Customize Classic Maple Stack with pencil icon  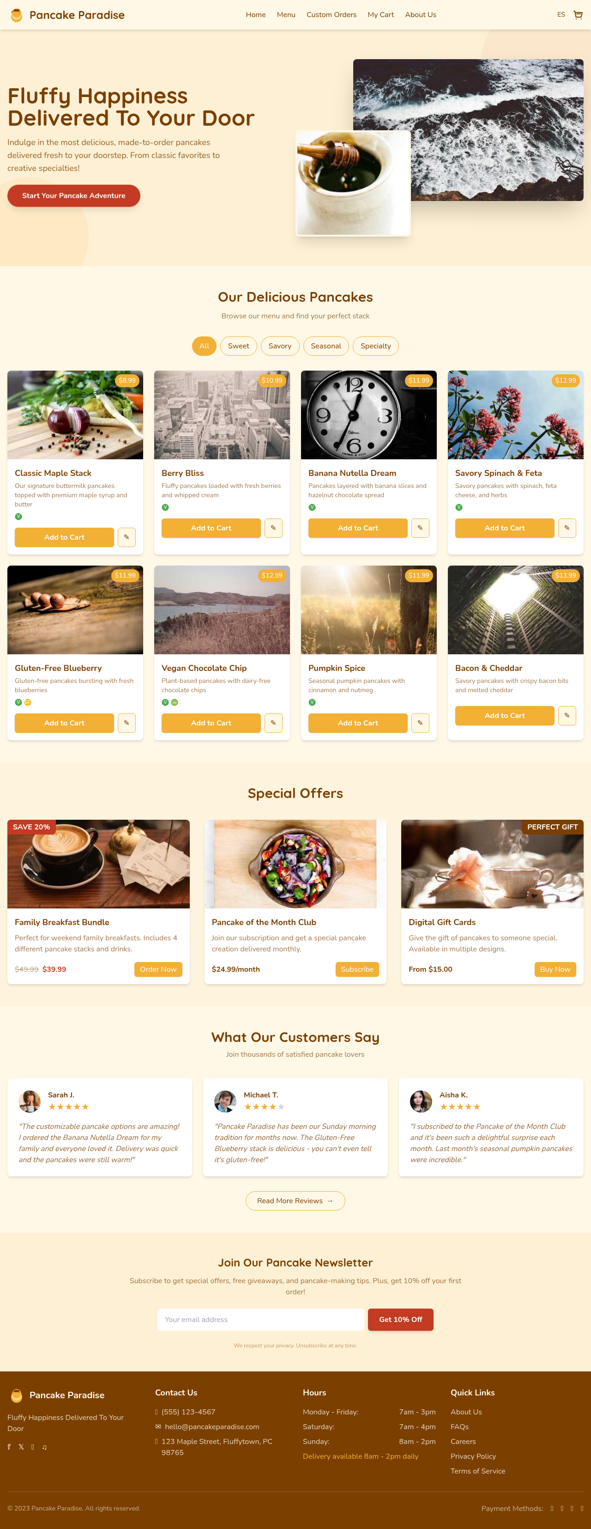click(127, 537)
